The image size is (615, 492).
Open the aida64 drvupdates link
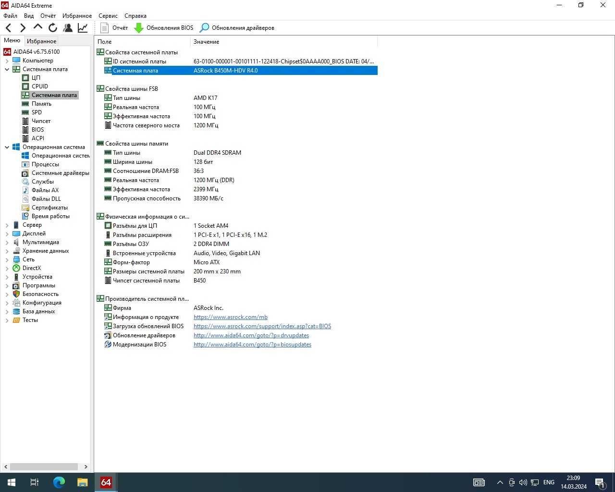251,335
